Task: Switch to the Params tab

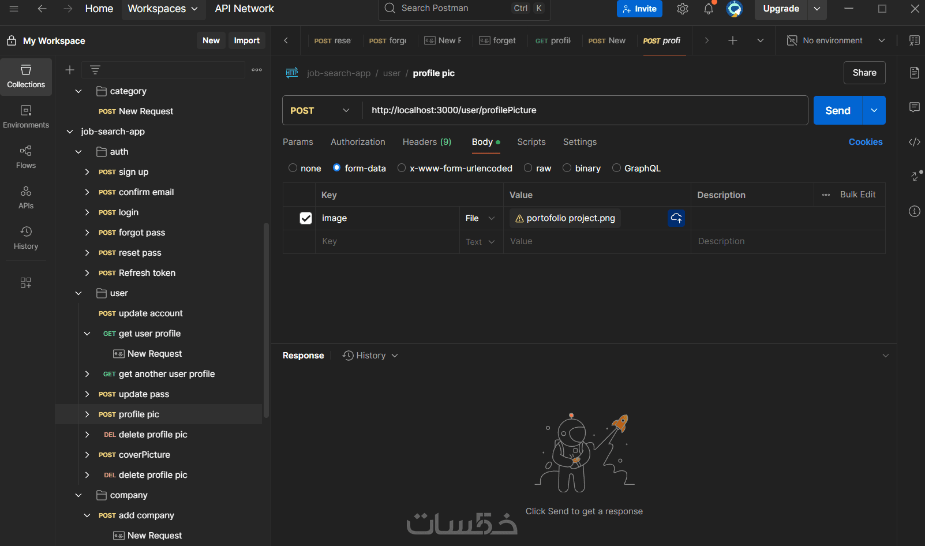Action: (298, 142)
